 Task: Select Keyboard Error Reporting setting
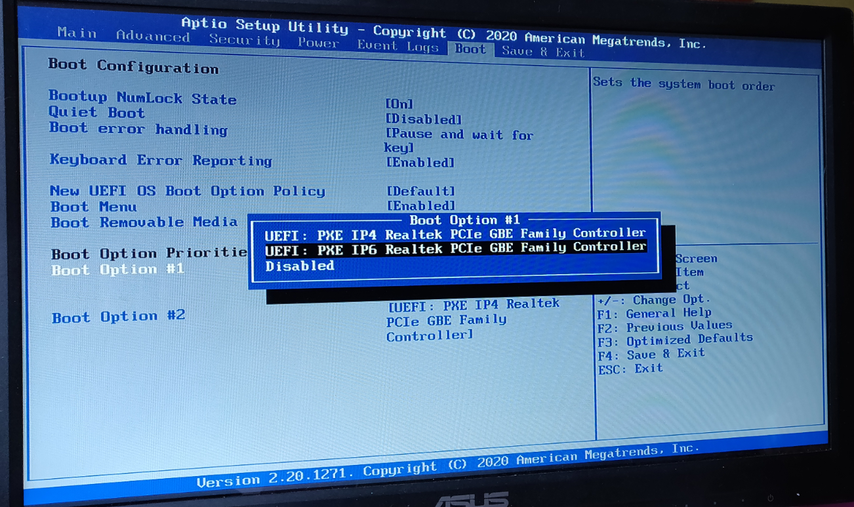click(161, 160)
